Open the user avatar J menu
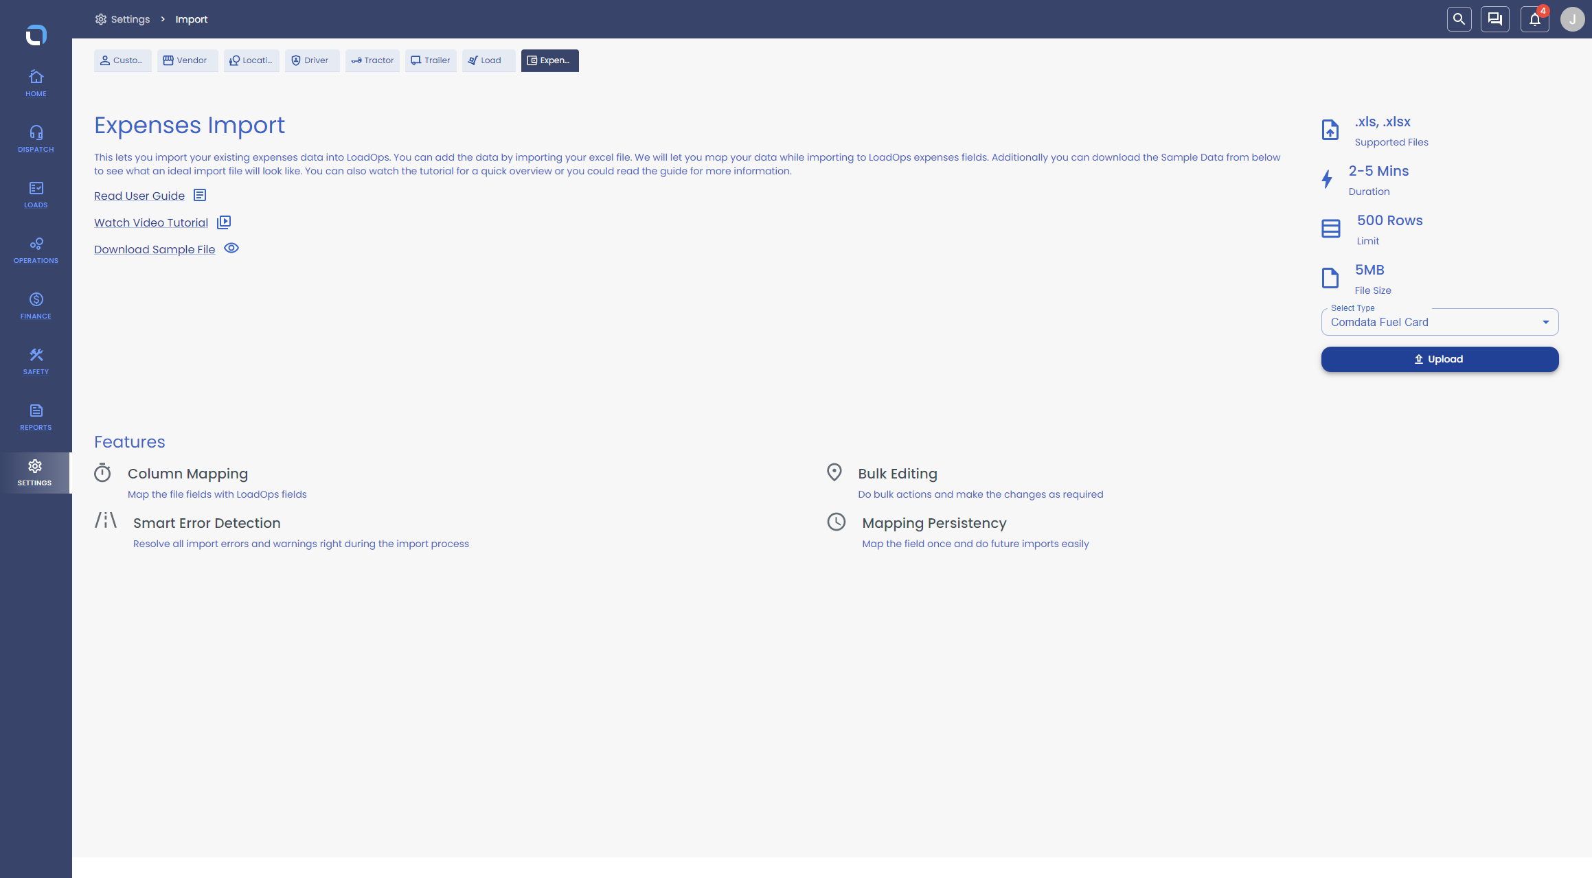The width and height of the screenshot is (1592, 878). [x=1572, y=19]
